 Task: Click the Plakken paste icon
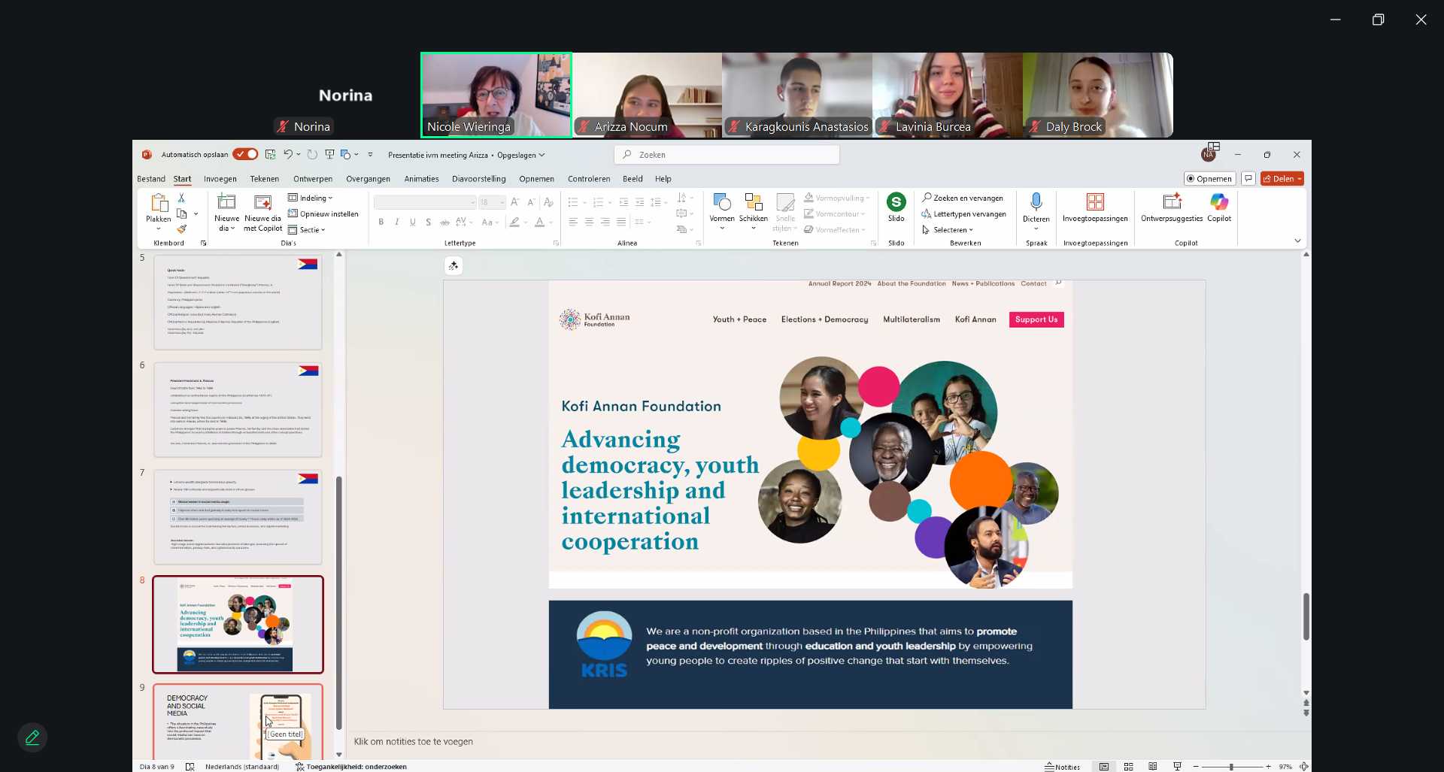click(158, 203)
